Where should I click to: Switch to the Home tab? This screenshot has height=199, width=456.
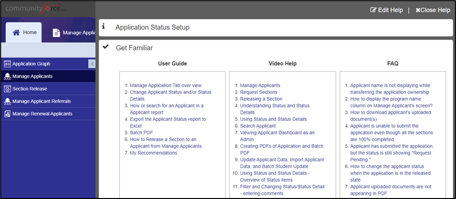tap(24, 33)
